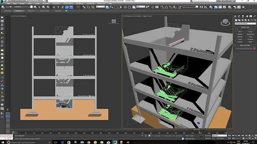Image resolution: width=257 pixels, height=144 pixels.
Task: Open Select by Name dialog
Action: [x=112, y=7]
